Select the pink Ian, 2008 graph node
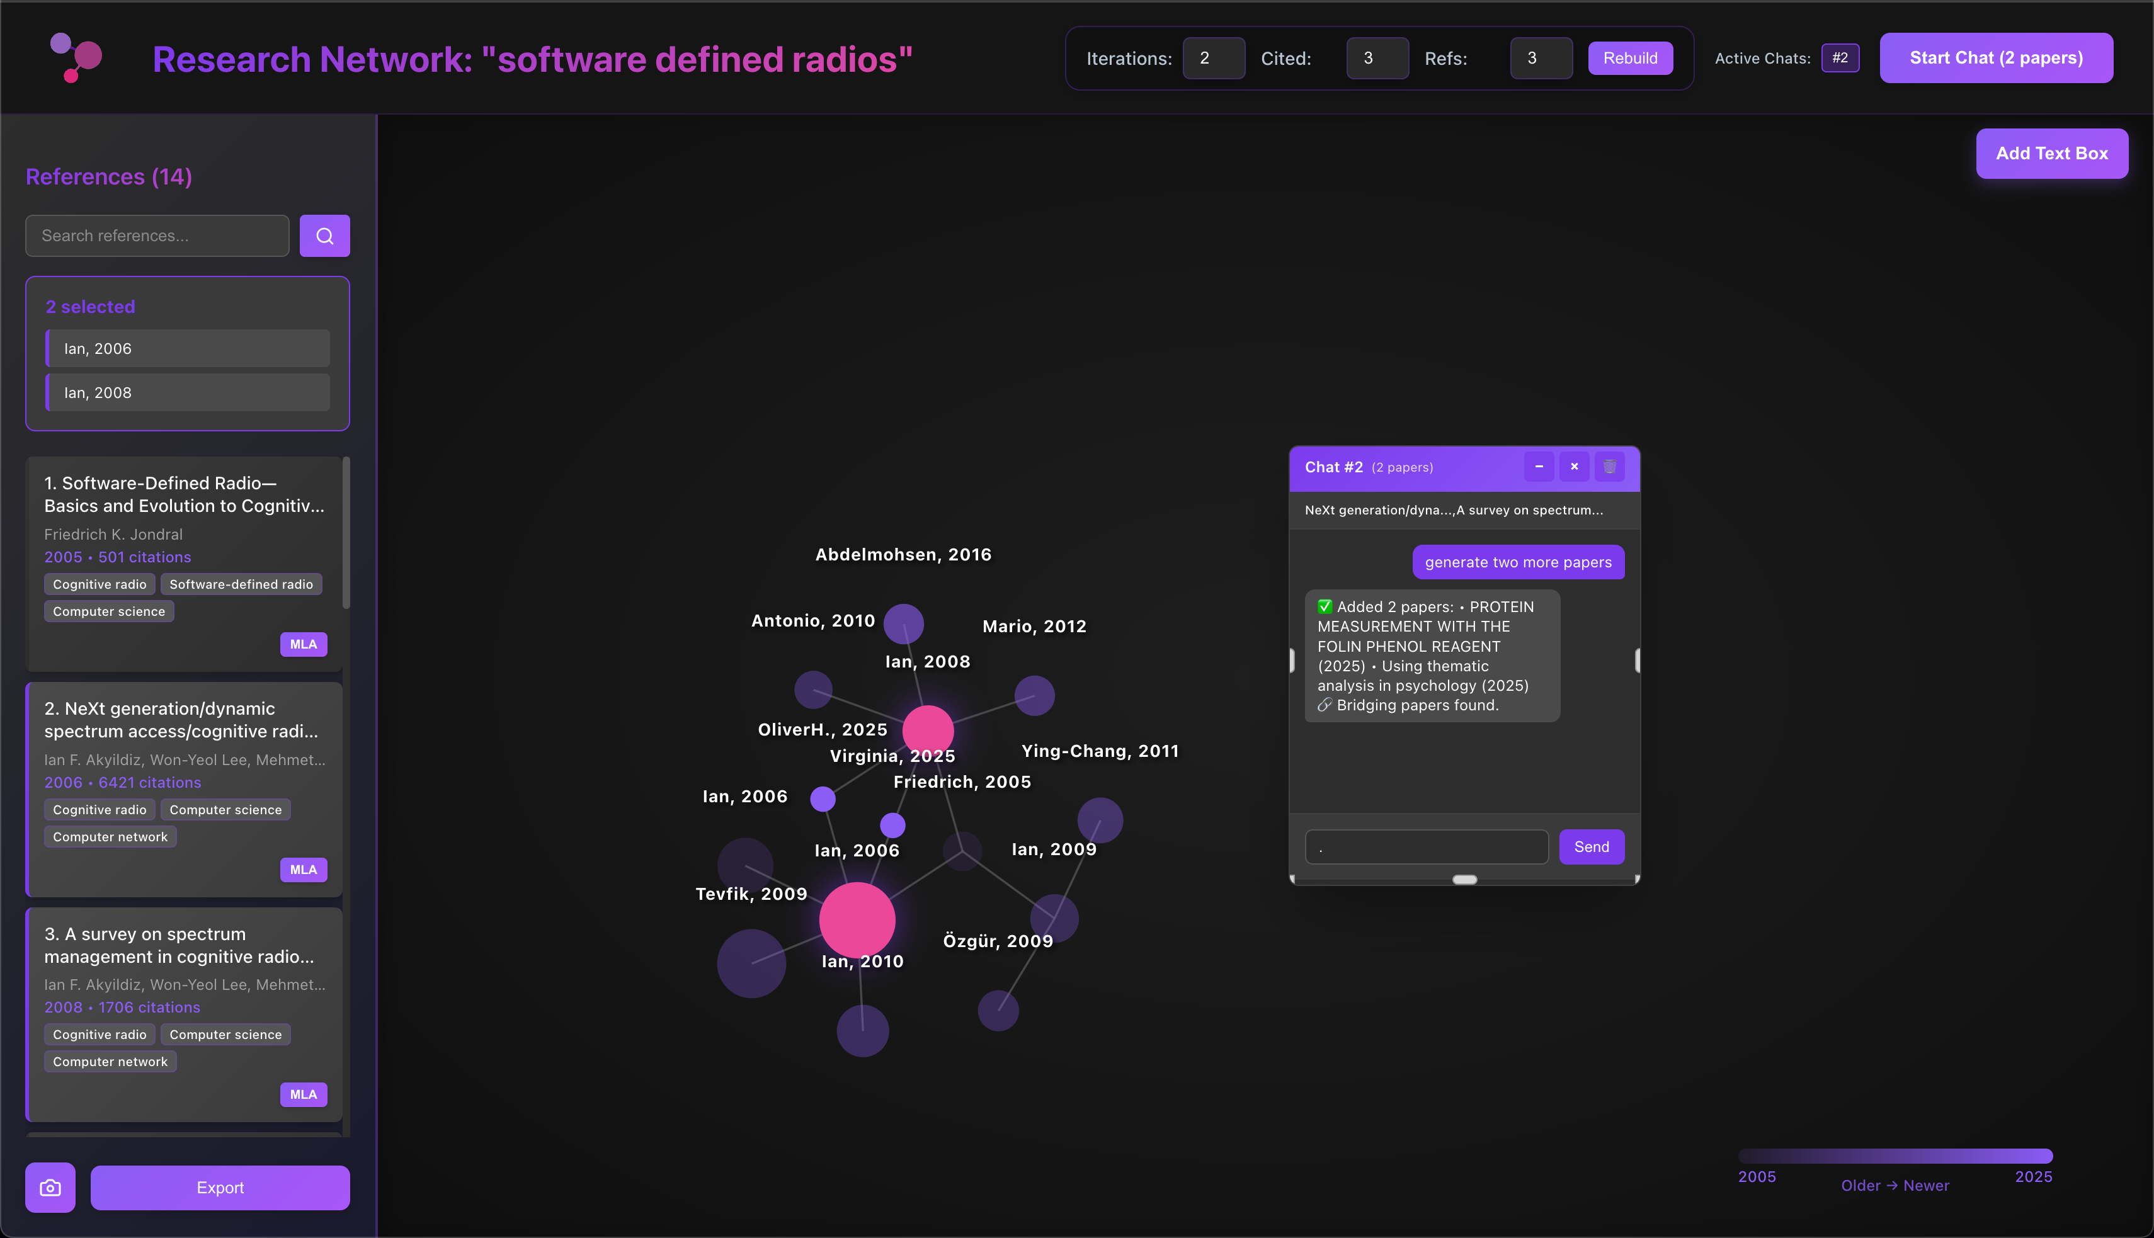 tap(927, 730)
